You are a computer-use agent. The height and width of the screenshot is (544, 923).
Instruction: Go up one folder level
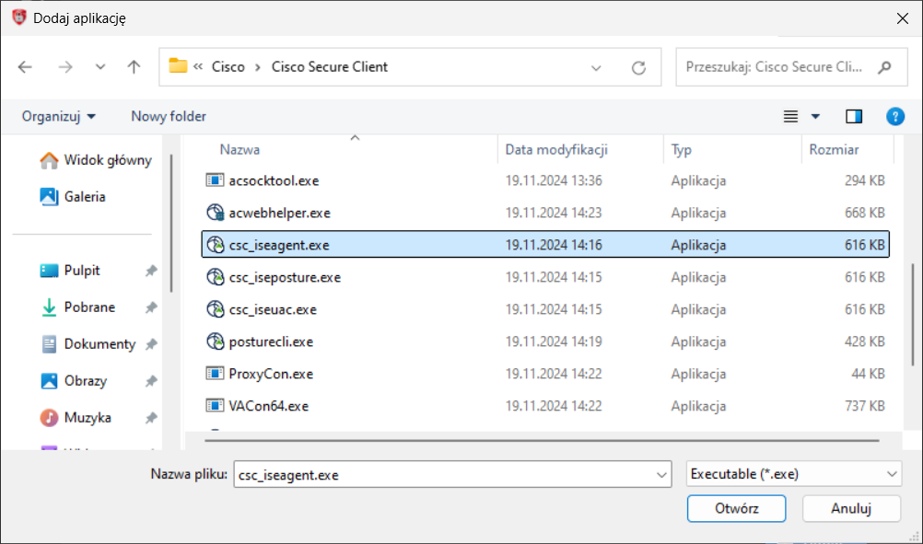[x=134, y=67]
